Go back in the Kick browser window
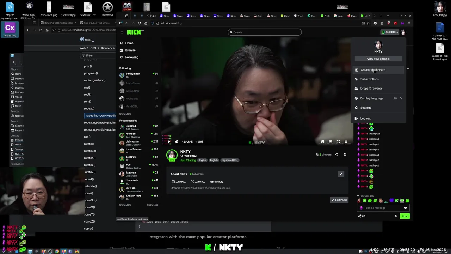451x254 pixels. 127,23
